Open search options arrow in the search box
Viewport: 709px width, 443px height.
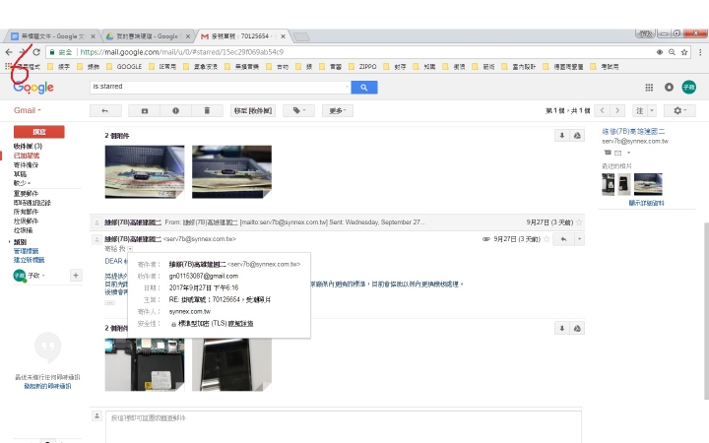[x=347, y=87]
